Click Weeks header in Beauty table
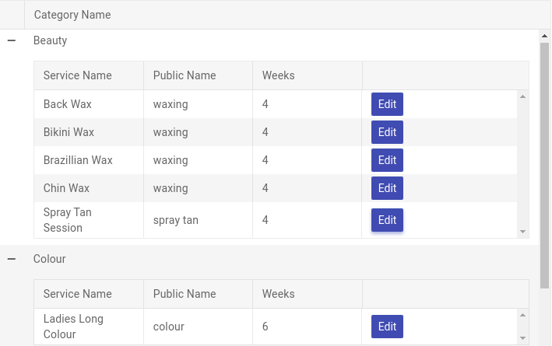This screenshot has width=552, height=346. pyautogui.click(x=278, y=75)
